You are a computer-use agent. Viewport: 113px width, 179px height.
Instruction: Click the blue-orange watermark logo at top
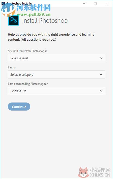pyautogui.click(x=8, y=10)
